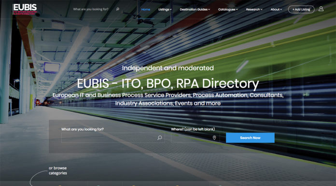This screenshot has height=186, width=336.
Task: Expand the About menu
Action: [276, 10]
